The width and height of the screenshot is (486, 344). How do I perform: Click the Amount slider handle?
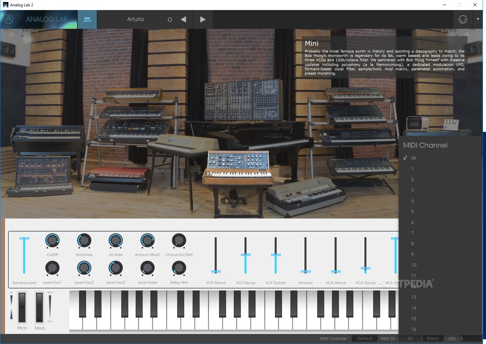click(305, 271)
